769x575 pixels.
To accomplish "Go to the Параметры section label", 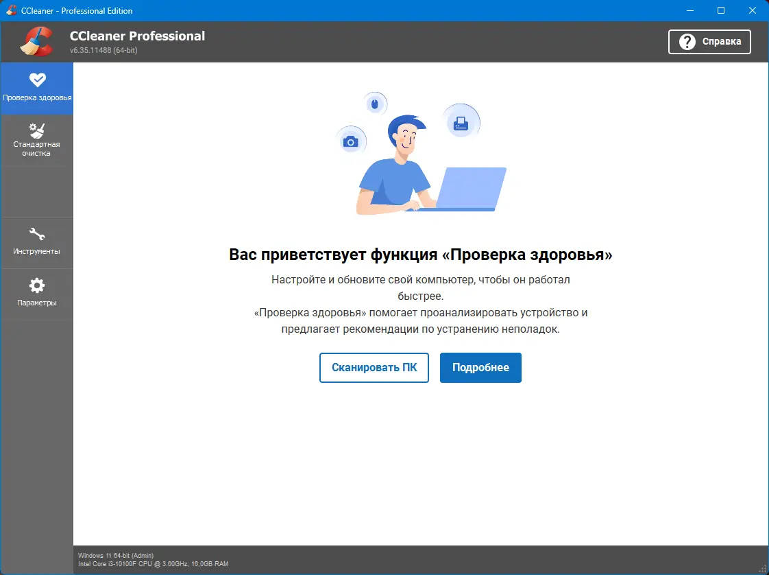I will point(37,303).
